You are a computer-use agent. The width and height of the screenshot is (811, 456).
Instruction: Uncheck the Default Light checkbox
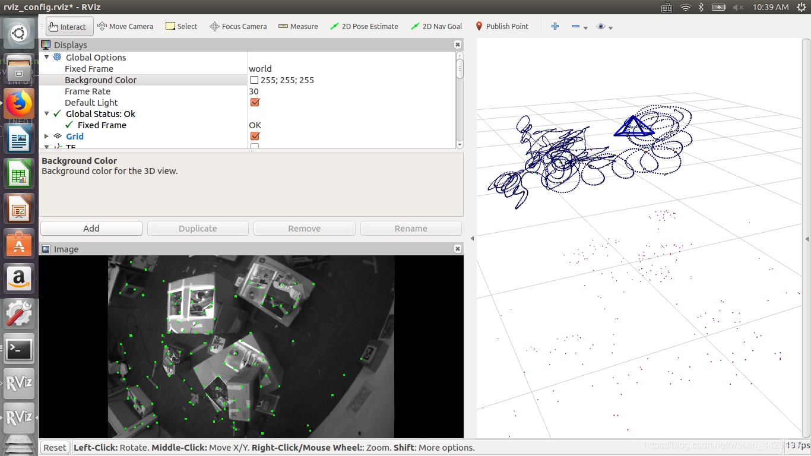coord(255,102)
